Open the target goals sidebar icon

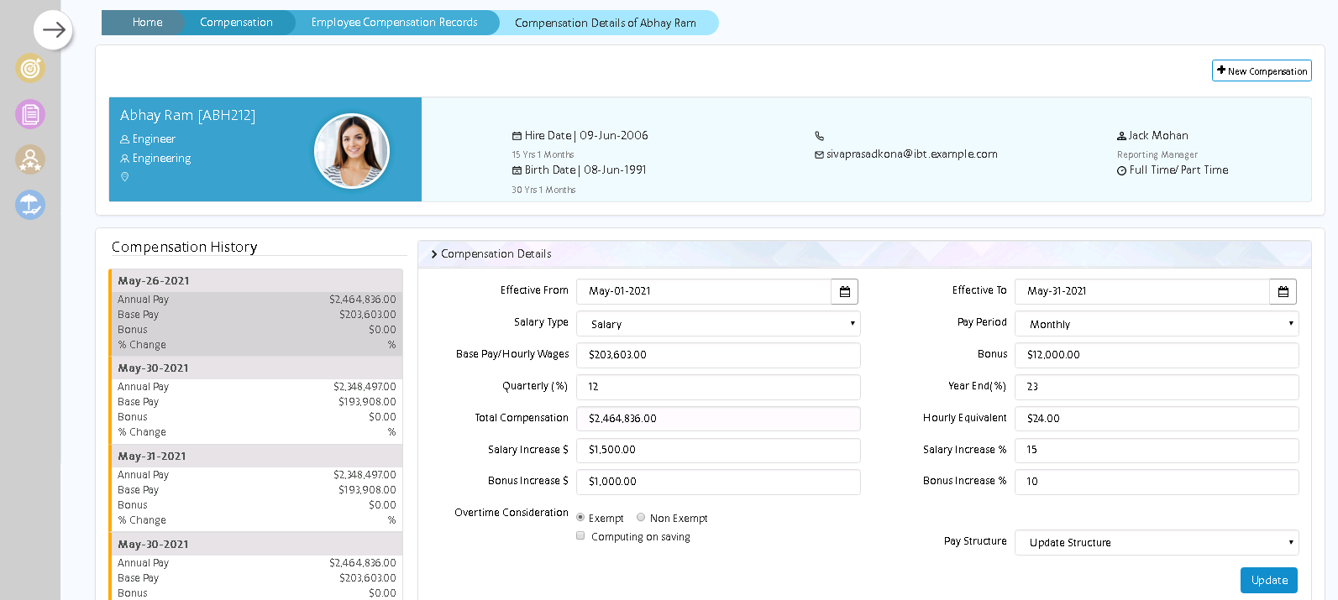click(30, 69)
